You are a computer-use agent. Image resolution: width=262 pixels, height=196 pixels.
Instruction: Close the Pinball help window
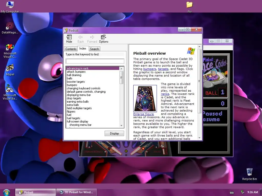click(196, 30)
